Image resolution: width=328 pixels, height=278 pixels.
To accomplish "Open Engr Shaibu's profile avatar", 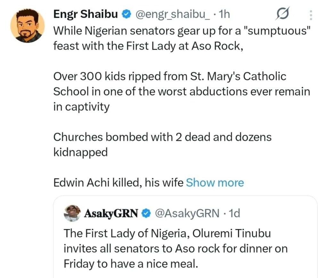I will pyautogui.click(x=27, y=26).
